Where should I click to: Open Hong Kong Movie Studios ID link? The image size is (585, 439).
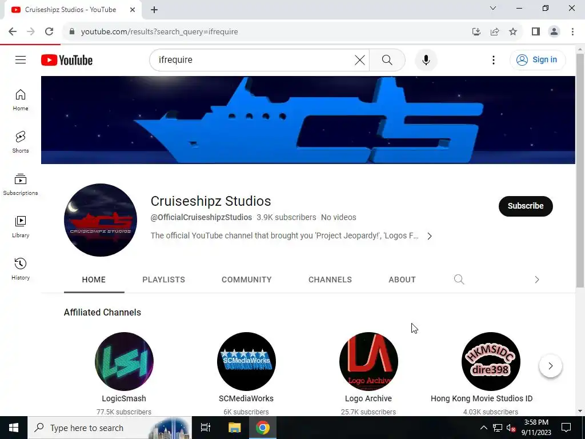(482, 398)
